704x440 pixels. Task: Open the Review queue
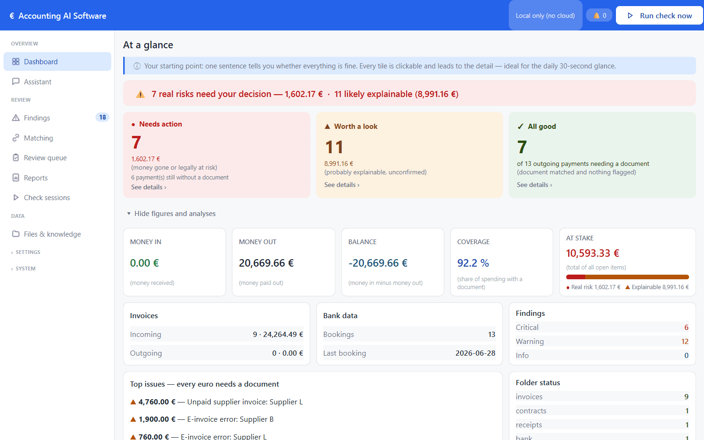(57, 157)
